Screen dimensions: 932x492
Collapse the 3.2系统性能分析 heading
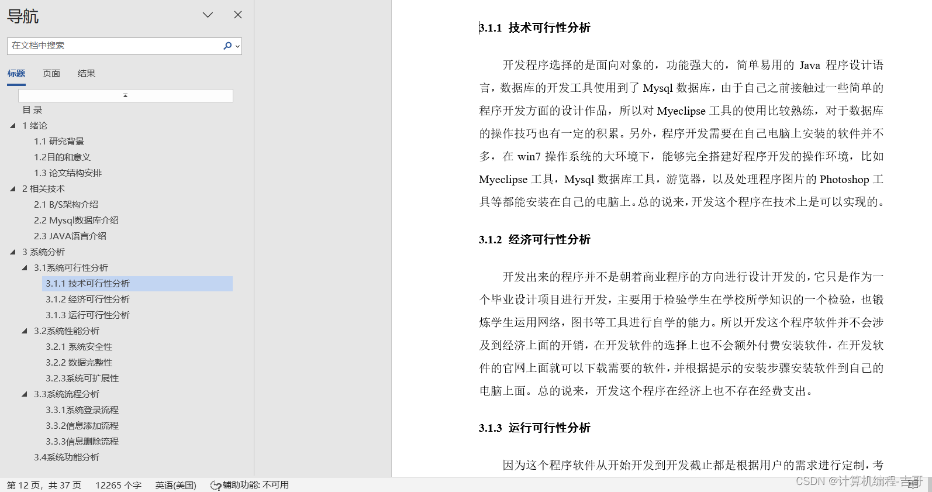point(25,331)
